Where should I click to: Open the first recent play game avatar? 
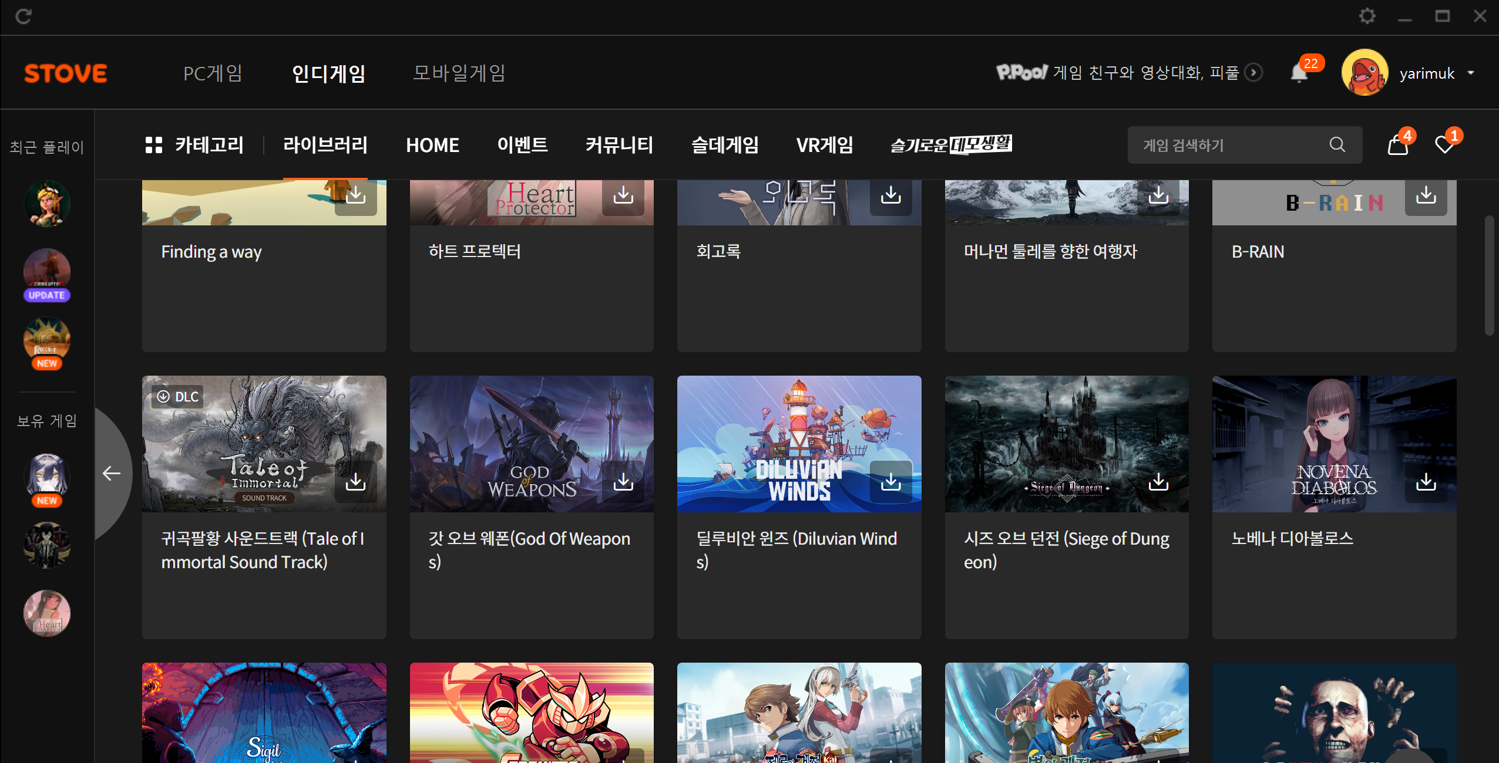[x=47, y=204]
